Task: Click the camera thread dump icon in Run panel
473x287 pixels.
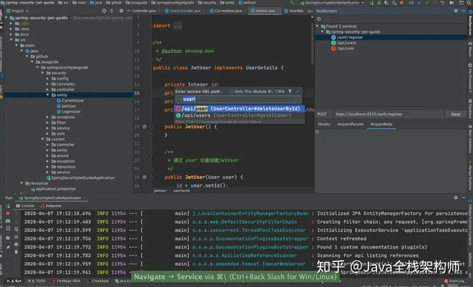Action: click(x=8, y=221)
